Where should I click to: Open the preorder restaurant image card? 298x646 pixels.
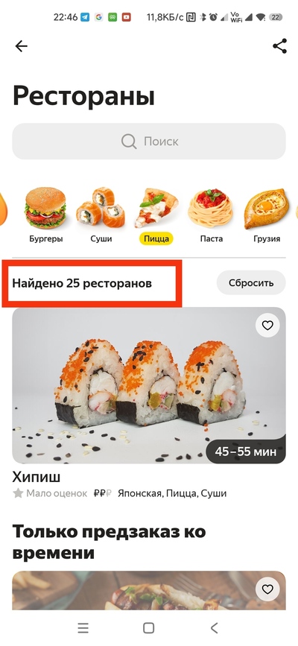149,590
